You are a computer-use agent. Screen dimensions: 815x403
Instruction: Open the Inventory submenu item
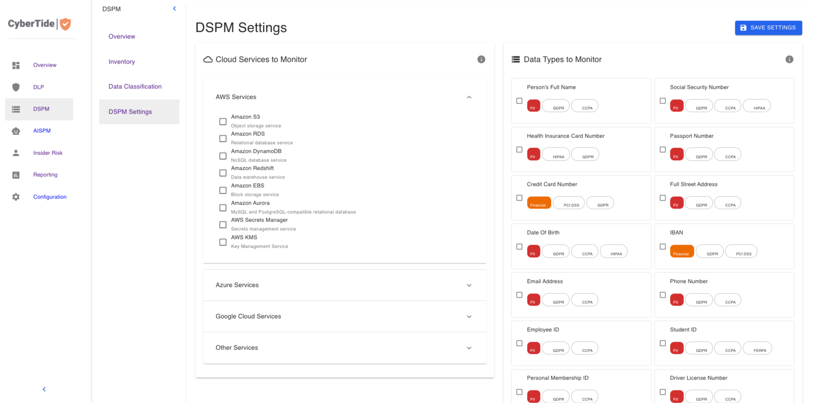pos(122,62)
